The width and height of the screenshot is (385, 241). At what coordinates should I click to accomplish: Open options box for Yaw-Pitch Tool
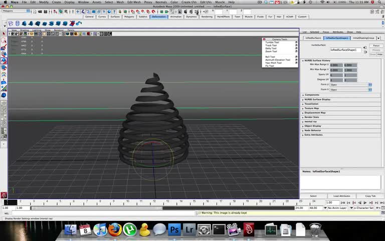[x=296, y=63]
